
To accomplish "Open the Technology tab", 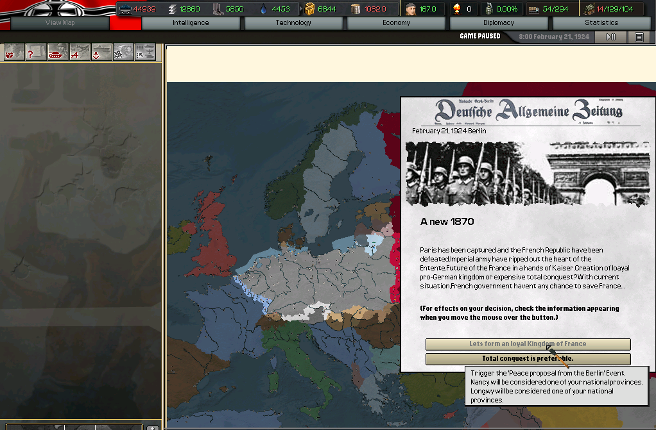I will [293, 23].
